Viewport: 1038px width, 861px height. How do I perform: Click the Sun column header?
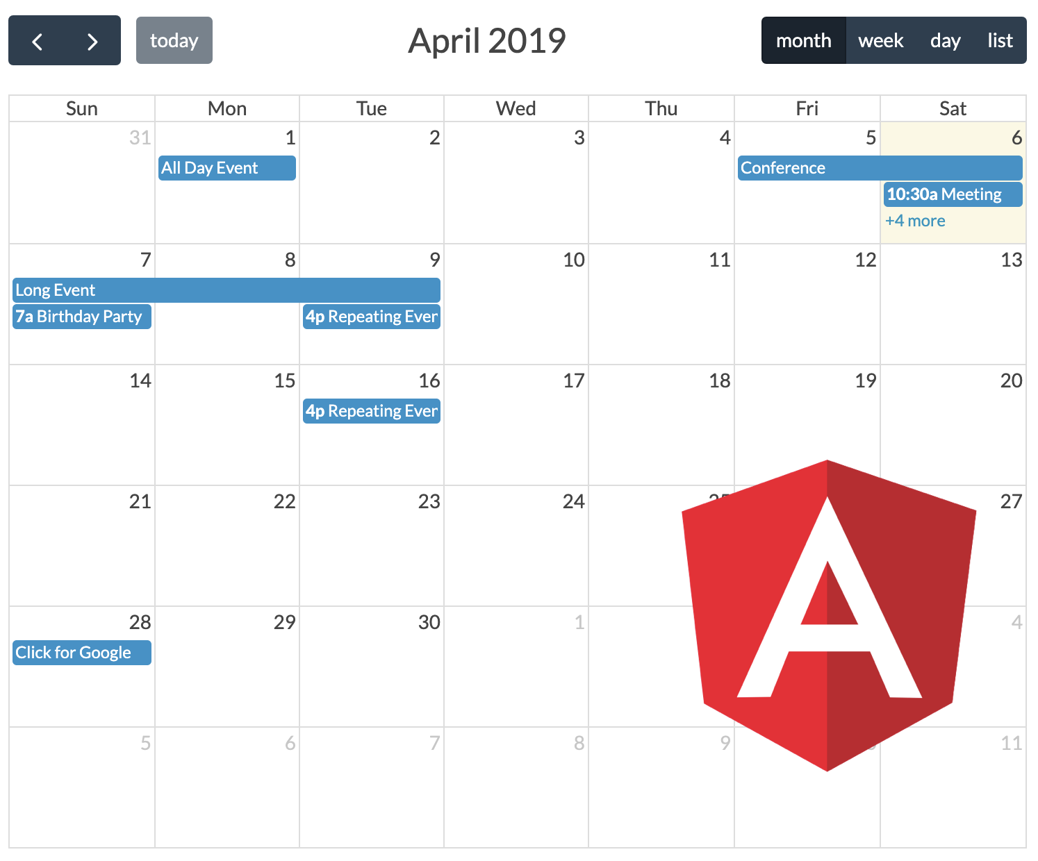(82, 108)
